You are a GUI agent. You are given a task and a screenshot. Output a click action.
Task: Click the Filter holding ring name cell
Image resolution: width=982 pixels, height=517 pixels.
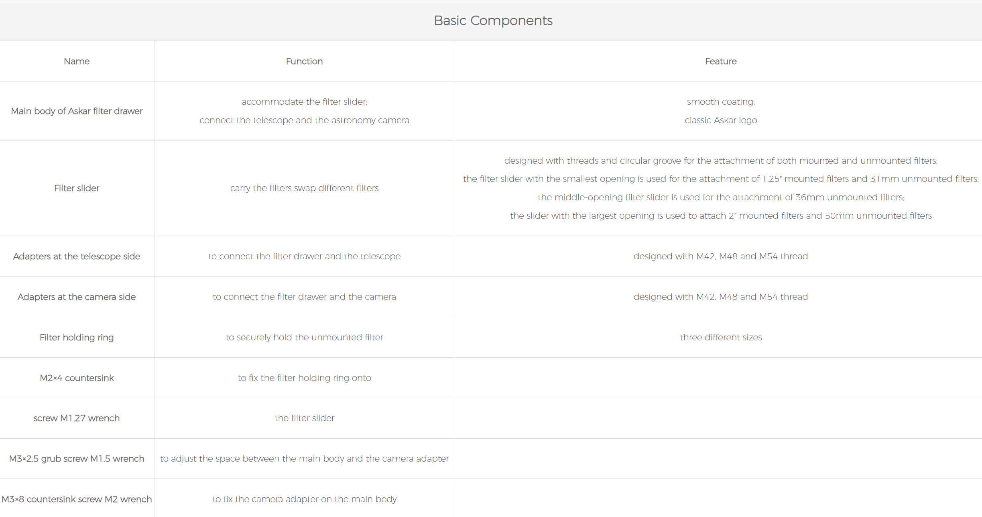coord(77,338)
